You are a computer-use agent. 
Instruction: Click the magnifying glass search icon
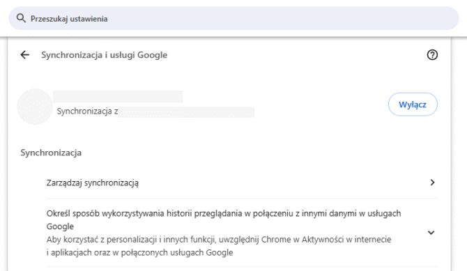tap(21, 19)
